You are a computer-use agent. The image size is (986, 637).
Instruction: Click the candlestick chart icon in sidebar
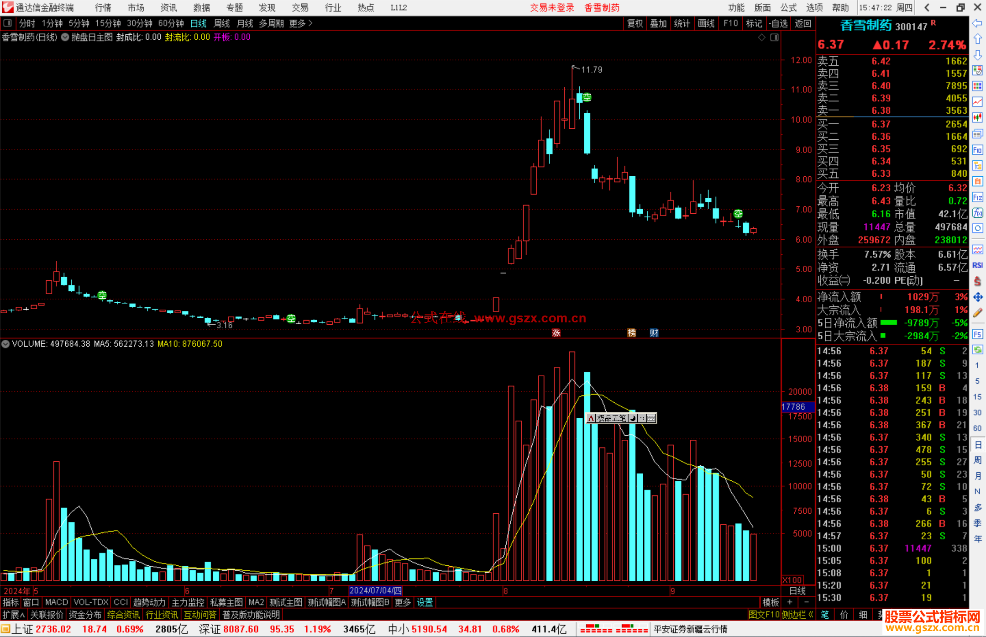[x=977, y=118]
